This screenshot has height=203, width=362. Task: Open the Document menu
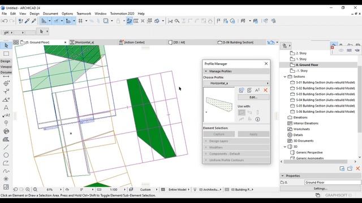click(50, 14)
